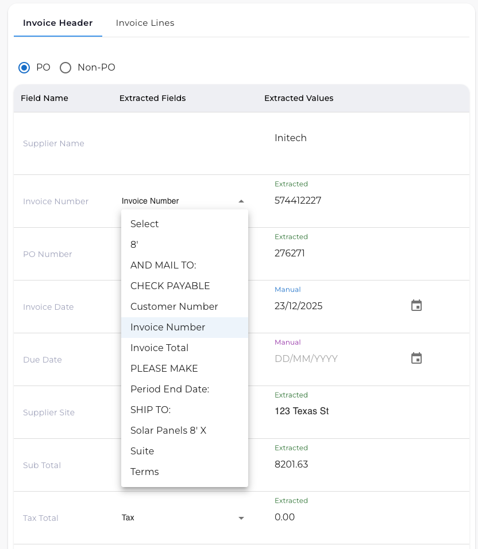Viewport: 478px width, 549px height.
Task: Collapse the Invoice Number dropdown caret
Action: point(241,201)
